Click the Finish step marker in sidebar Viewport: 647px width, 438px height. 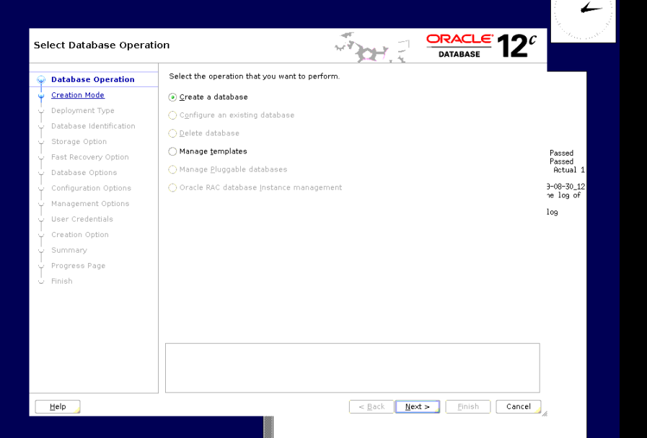pyautogui.click(x=42, y=281)
